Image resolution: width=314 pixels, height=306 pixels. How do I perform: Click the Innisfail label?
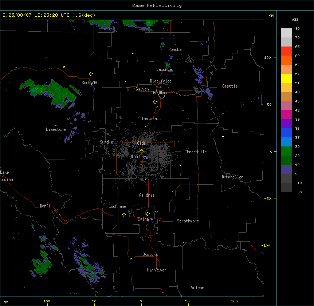(151, 118)
